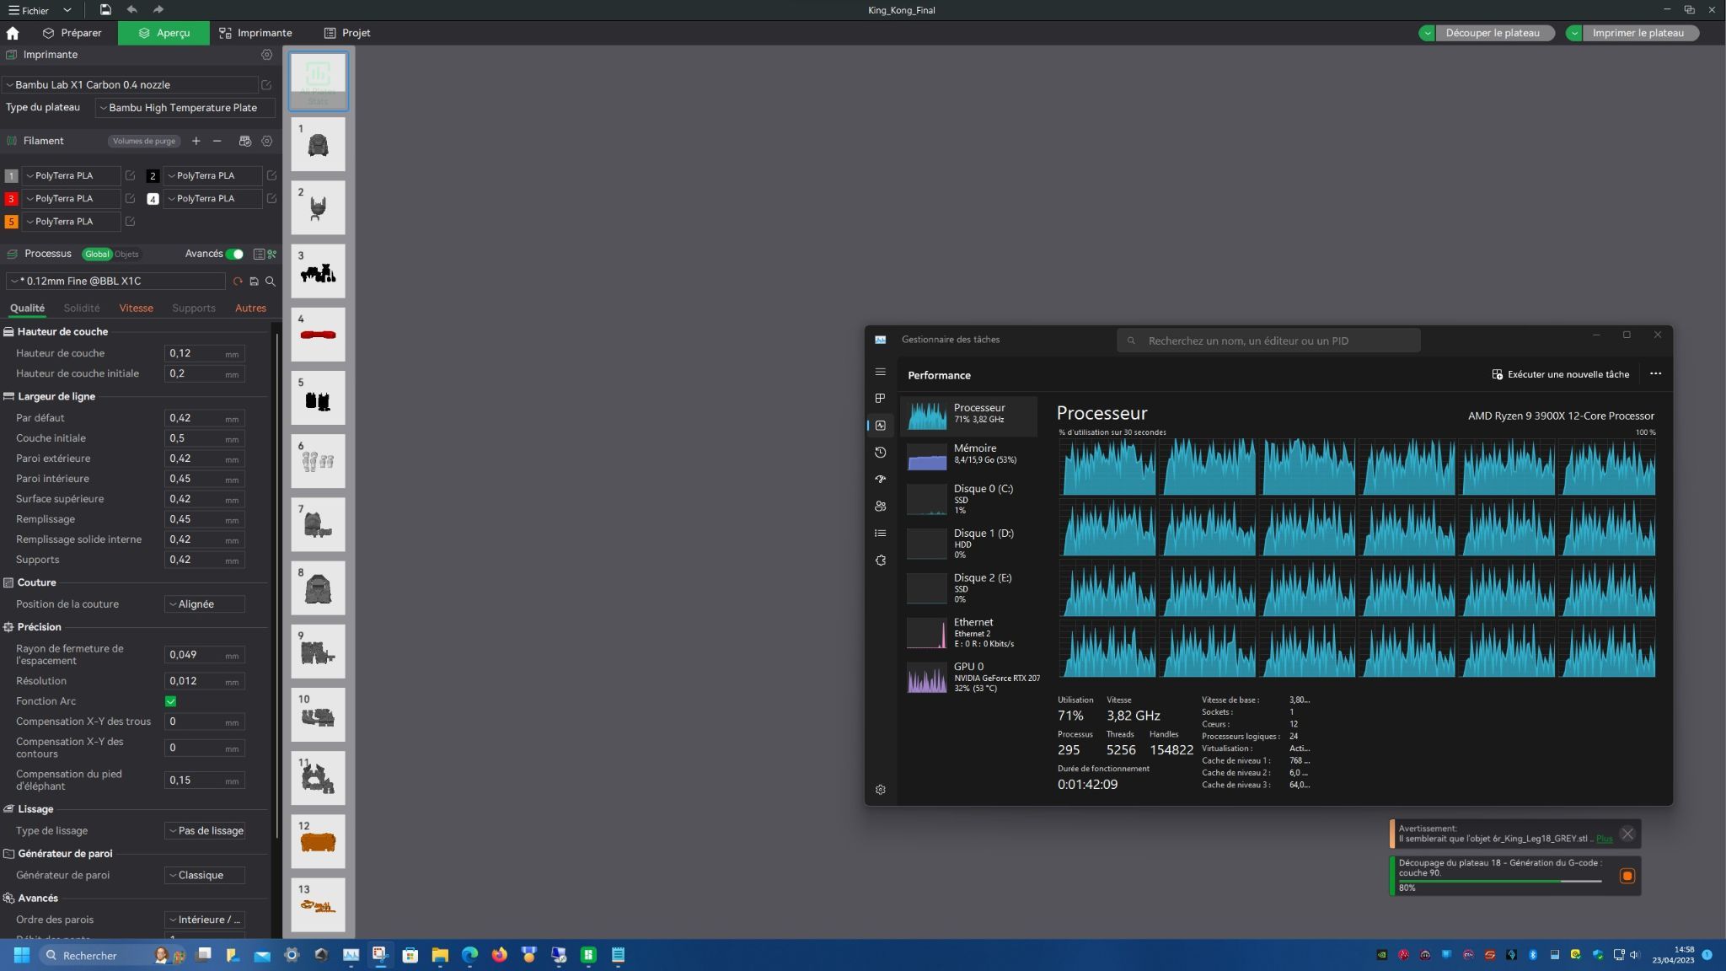Open the 0.12mm Fine process preset dropdown
This screenshot has height=971, width=1726.
(116, 282)
